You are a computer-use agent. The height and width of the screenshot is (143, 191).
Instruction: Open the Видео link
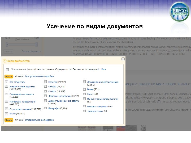pyautogui.click(x=90, y=89)
